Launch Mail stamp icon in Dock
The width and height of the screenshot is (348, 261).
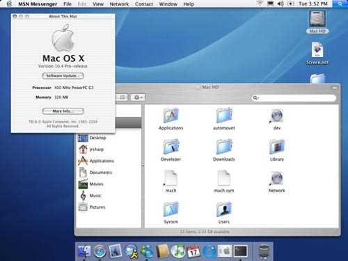point(116,251)
